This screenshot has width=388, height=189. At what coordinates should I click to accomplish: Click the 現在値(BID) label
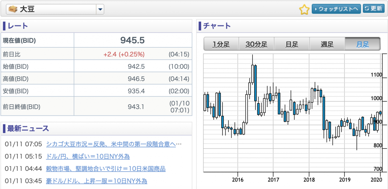pyautogui.click(x=19, y=40)
